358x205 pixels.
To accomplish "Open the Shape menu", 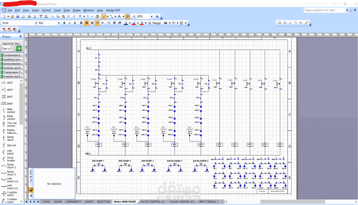I will (x=76, y=10).
